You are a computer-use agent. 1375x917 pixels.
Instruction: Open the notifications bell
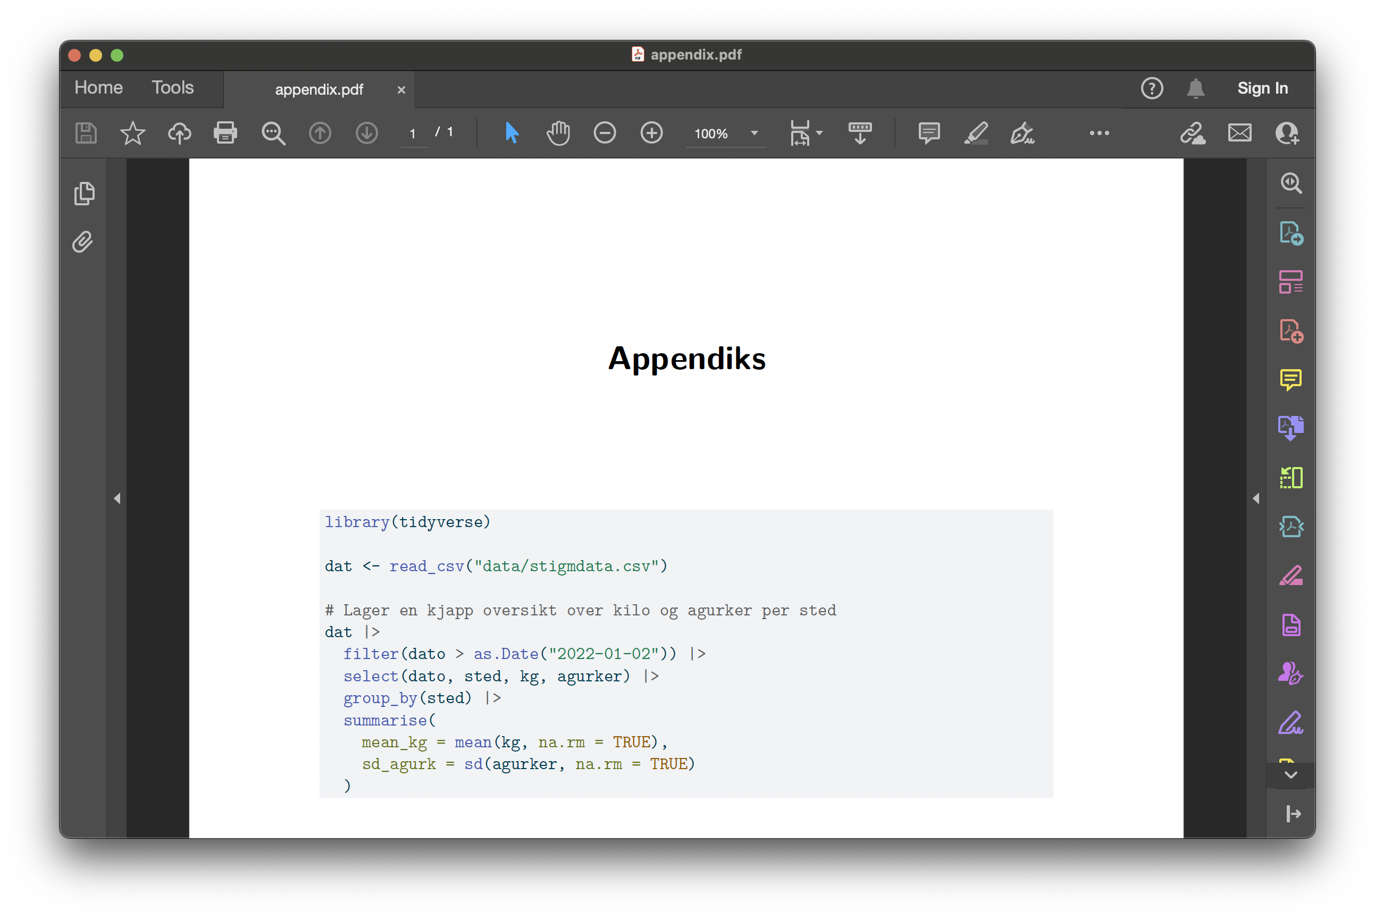click(1195, 88)
